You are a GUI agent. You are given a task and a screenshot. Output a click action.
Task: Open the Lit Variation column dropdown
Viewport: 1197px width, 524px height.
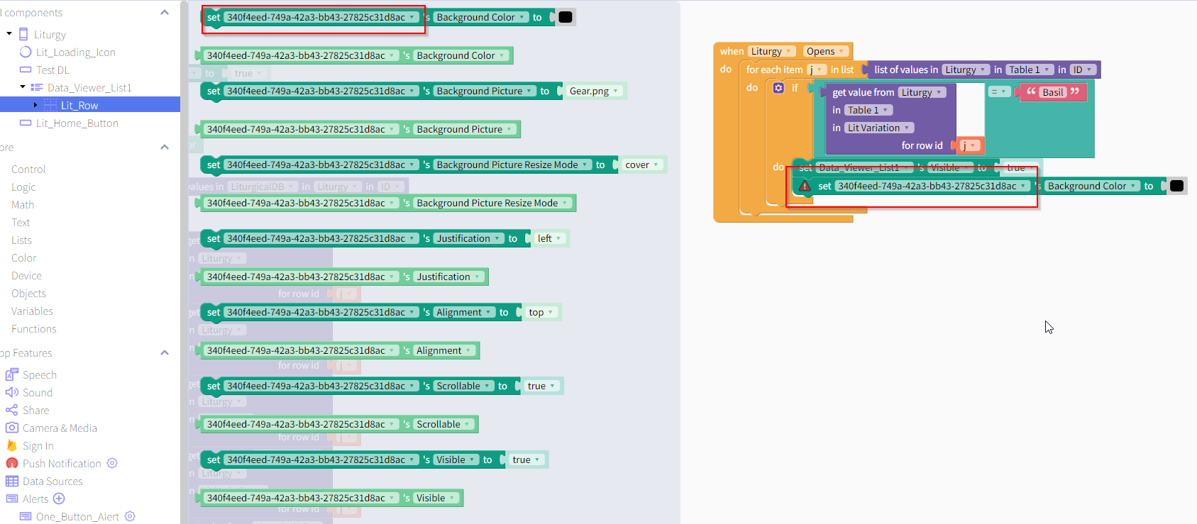879,128
